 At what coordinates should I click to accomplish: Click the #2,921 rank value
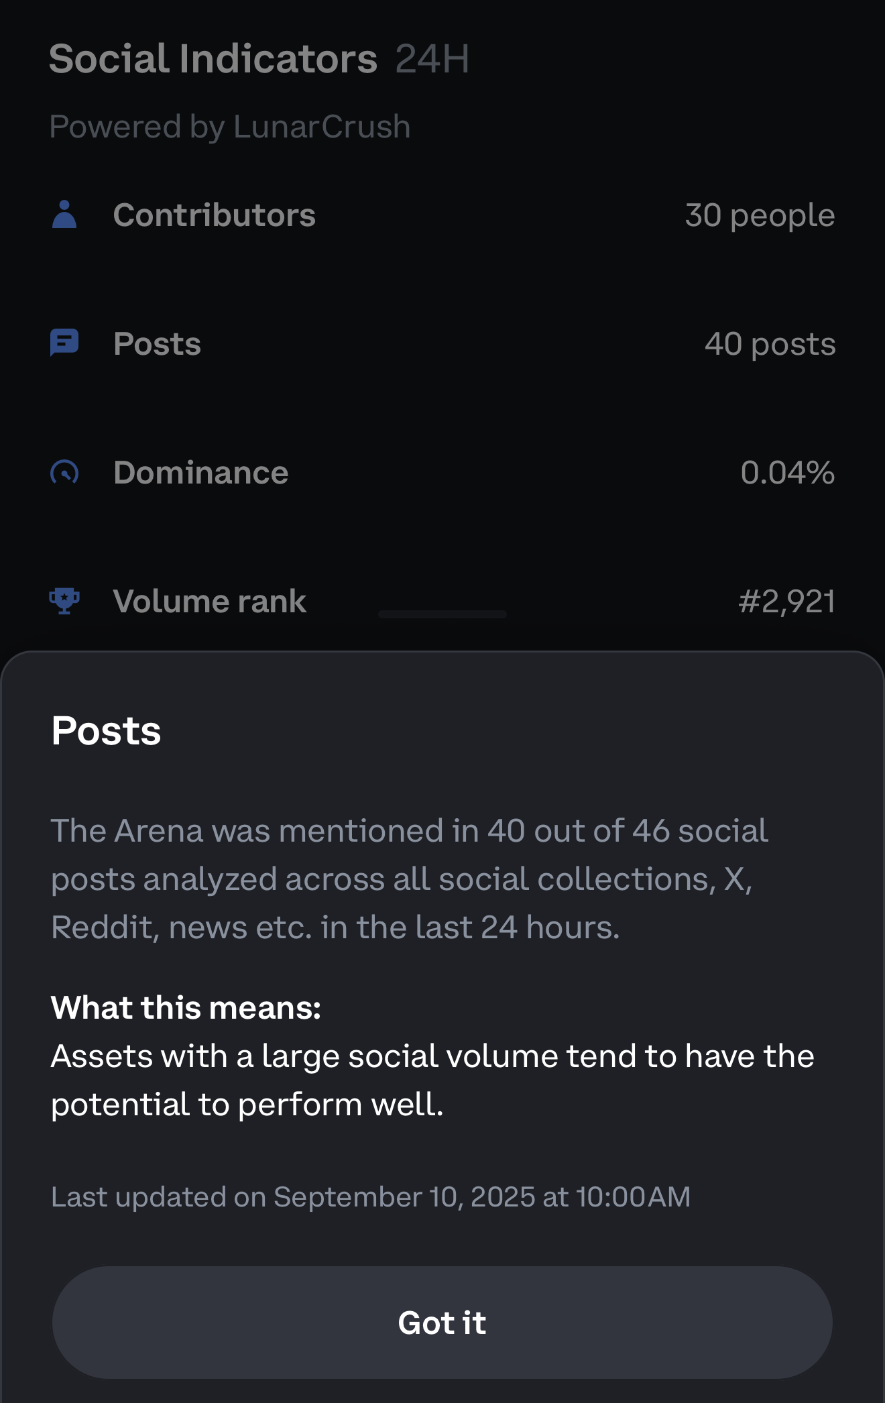(x=786, y=602)
